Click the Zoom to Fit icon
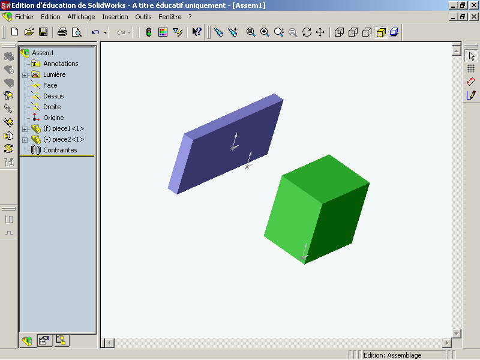This screenshot has height=360, width=480. click(x=251, y=32)
